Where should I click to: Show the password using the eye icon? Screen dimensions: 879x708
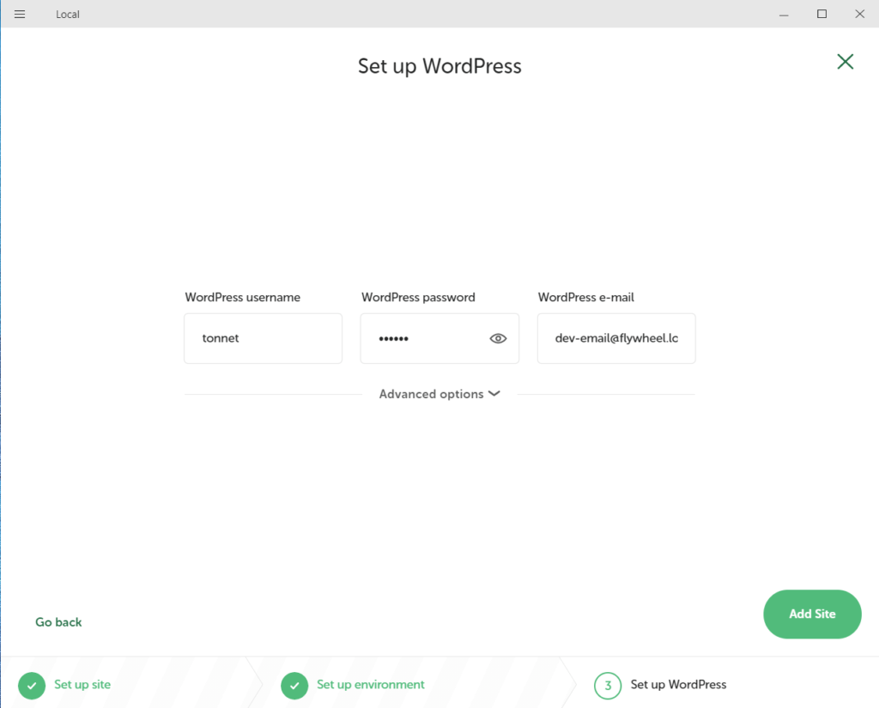498,339
